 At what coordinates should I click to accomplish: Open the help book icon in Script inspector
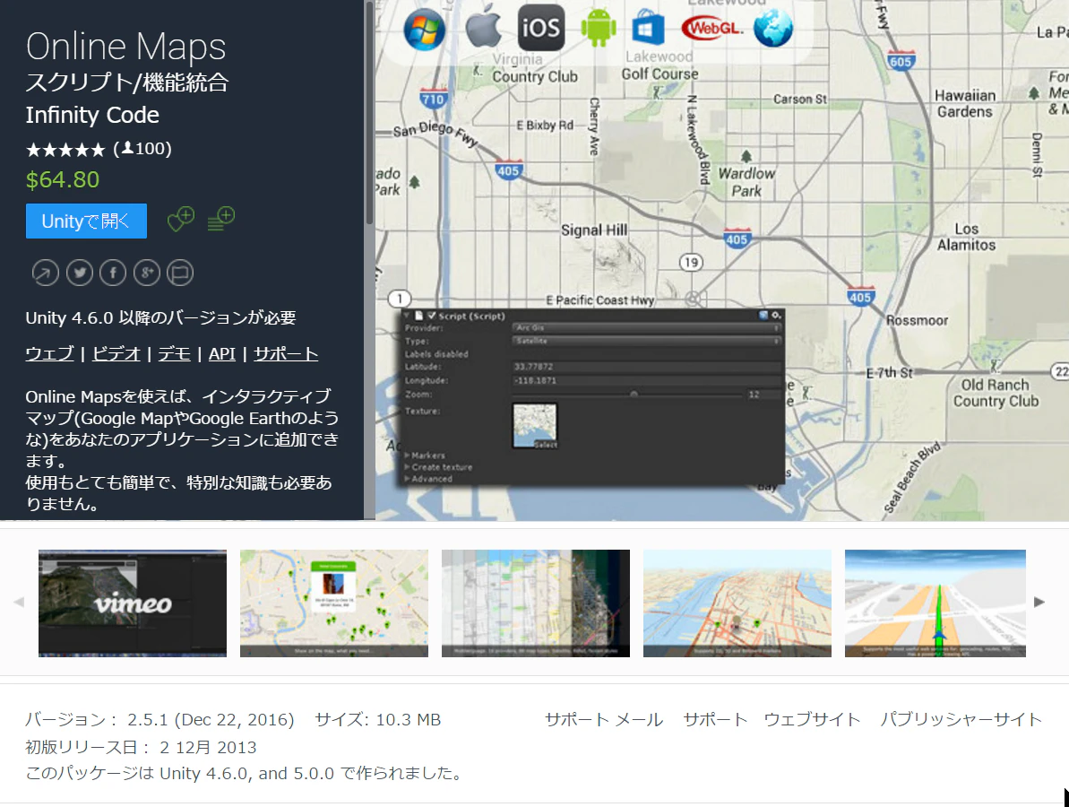click(x=763, y=315)
